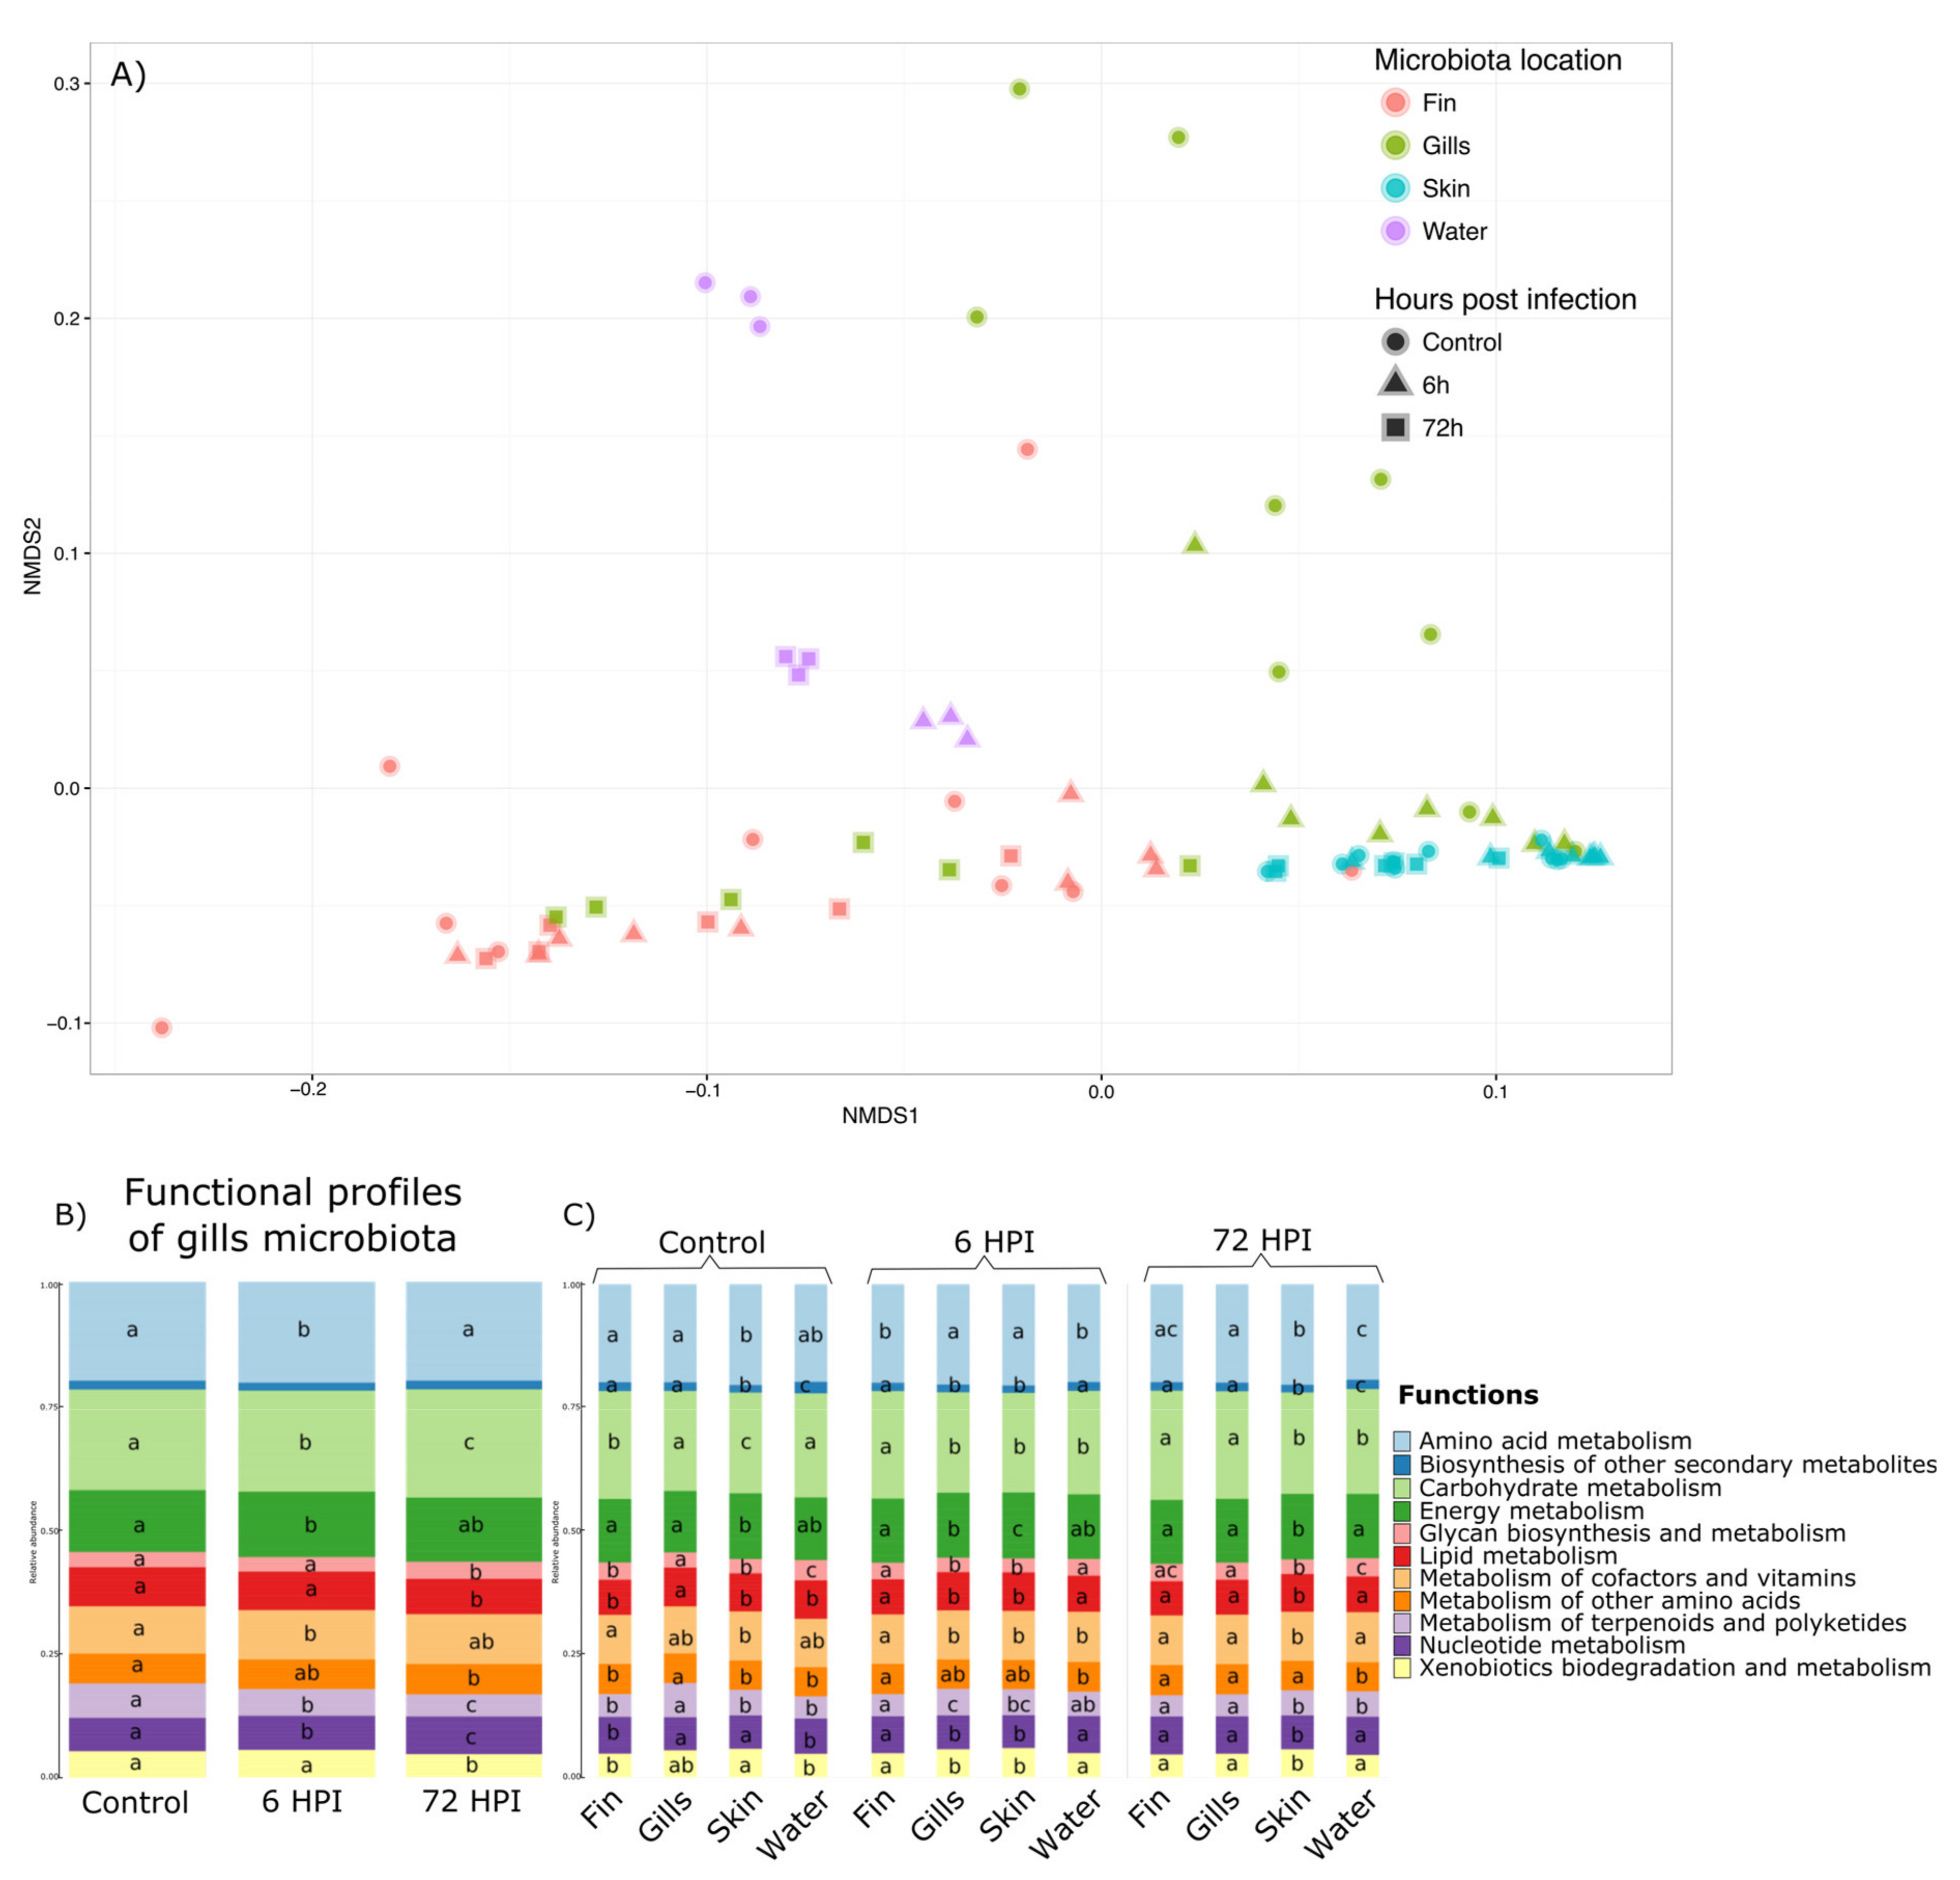Click the topmost green Gills data point
Image resolution: width=1960 pixels, height=1880 pixels.
pyautogui.click(x=1019, y=89)
